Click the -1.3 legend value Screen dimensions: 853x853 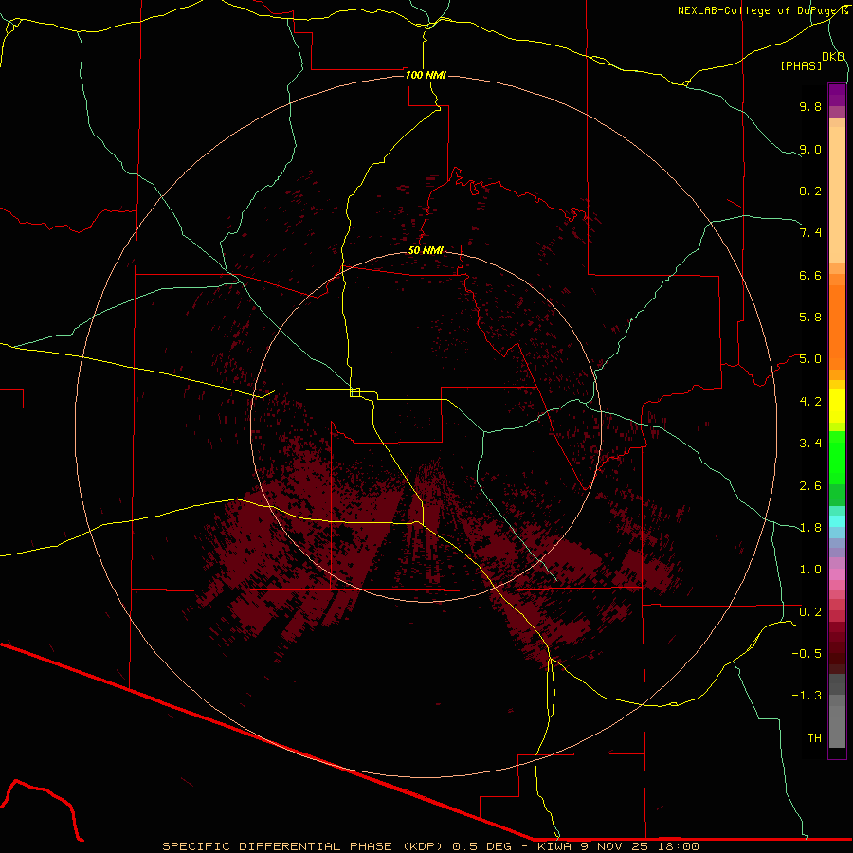[x=807, y=696]
